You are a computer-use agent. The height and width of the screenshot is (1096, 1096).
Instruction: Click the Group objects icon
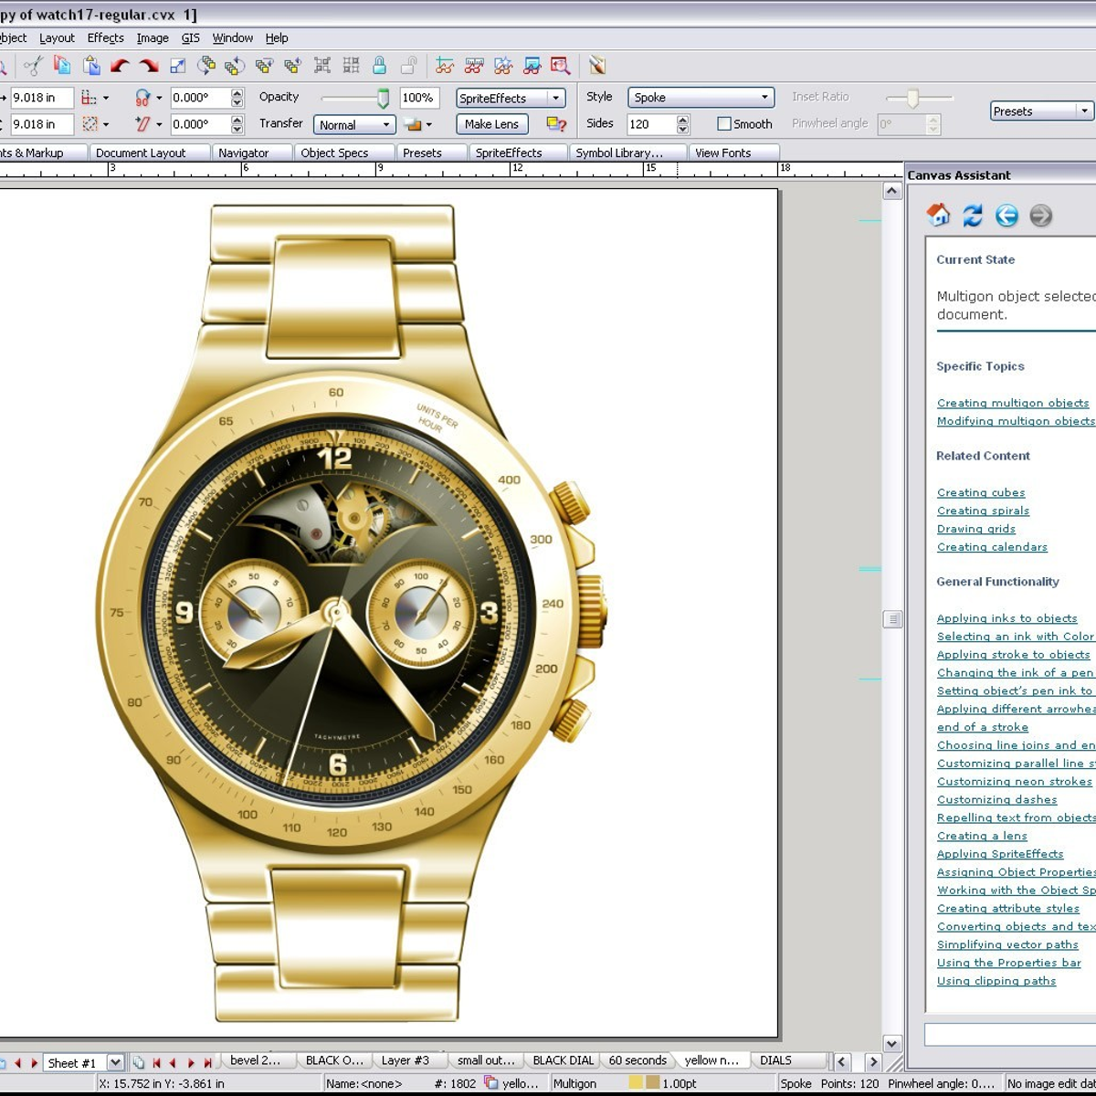point(321,65)
